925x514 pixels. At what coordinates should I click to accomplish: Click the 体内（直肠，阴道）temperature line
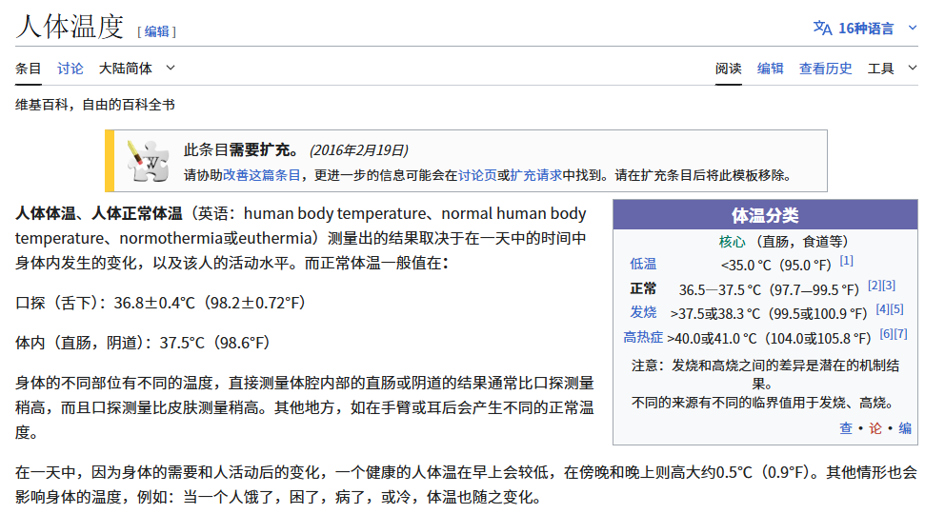(143, 343)
